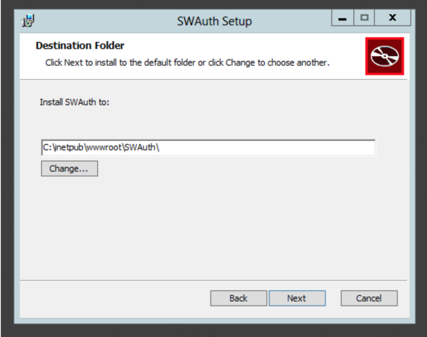Click Back to return to previous step
Image resolution: width=427 pixels, height=337 pixels.
pyautogui.click(x=238, y=298)
